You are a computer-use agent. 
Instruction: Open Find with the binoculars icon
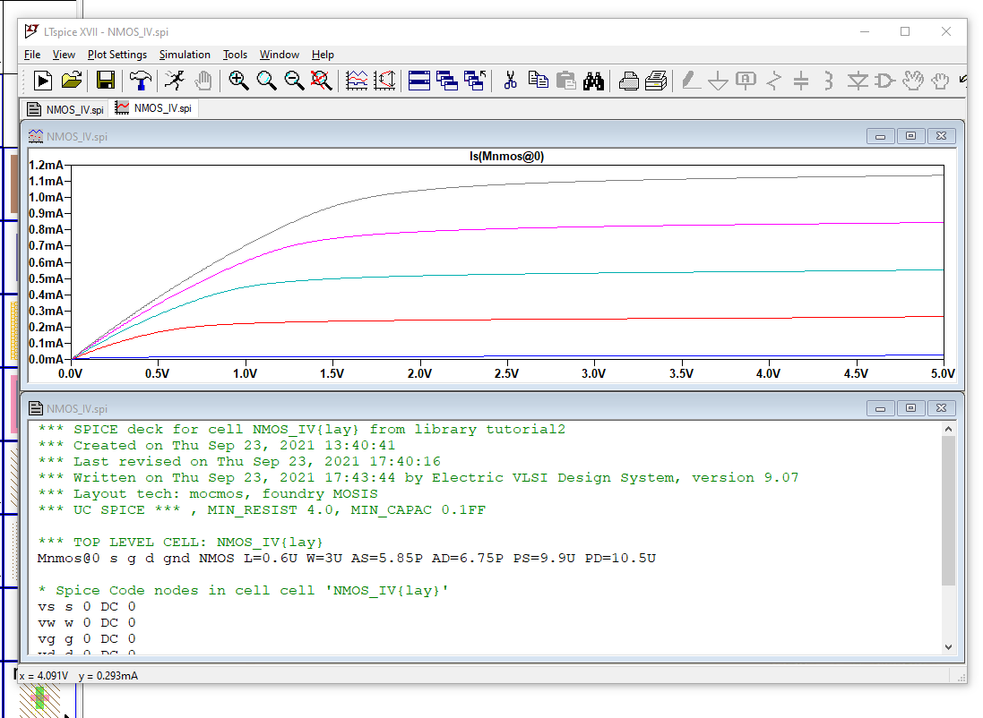click(x=593, y=81)
